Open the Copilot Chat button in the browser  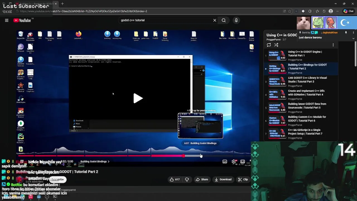click(349, 11)
